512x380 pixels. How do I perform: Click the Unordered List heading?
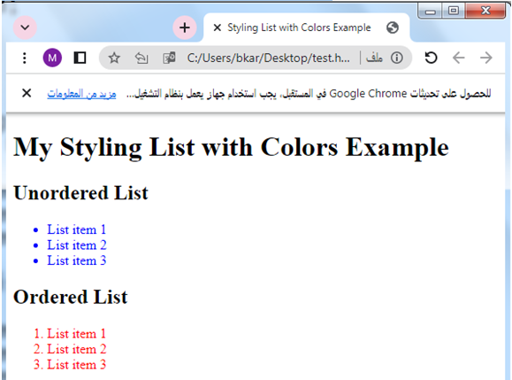(80, 193)
